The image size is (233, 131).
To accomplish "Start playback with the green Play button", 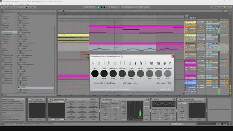I will coord(98,7).
